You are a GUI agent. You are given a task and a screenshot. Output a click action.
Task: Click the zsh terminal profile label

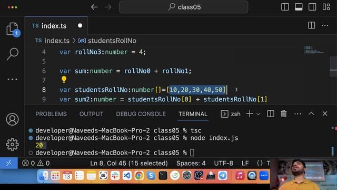235,114
